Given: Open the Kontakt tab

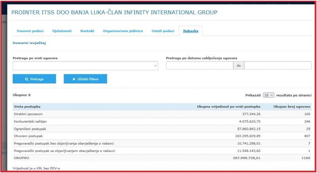Looking at the screenshot, I should pos(87,31).
